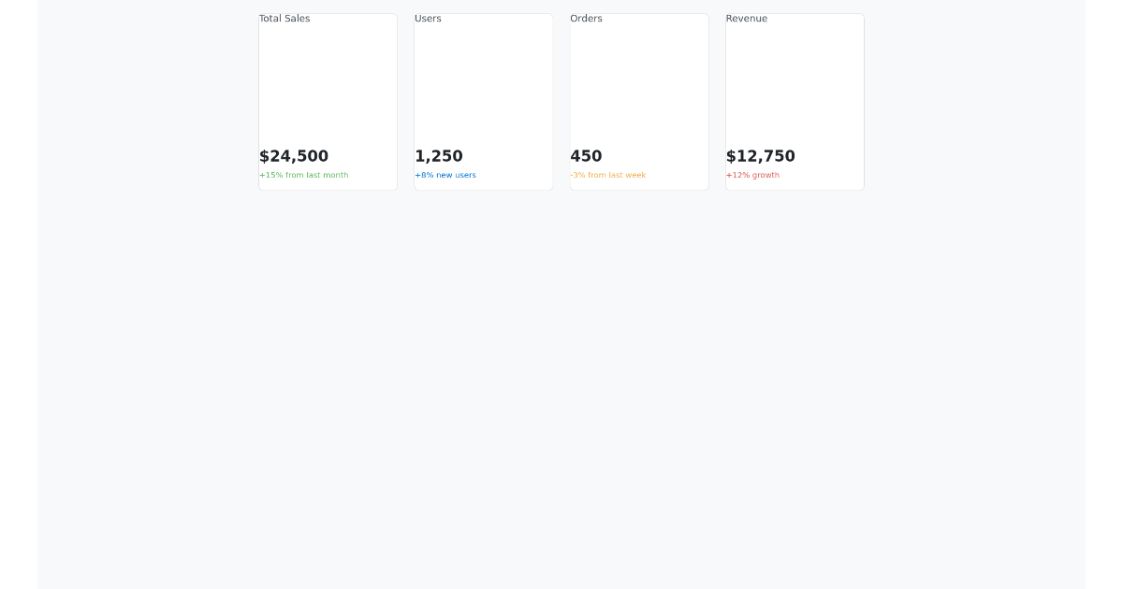Select the Total Sales card
This screenshot has height=589, width=1123.
coord(328,102)
